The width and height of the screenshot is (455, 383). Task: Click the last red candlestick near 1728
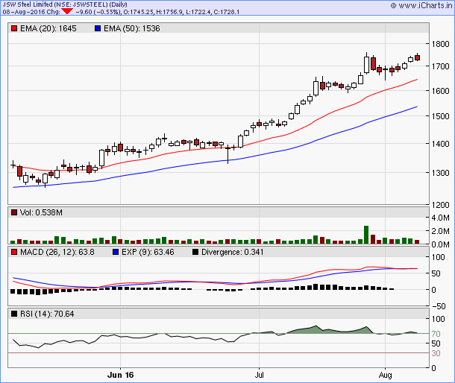click(x=417, y=57)
